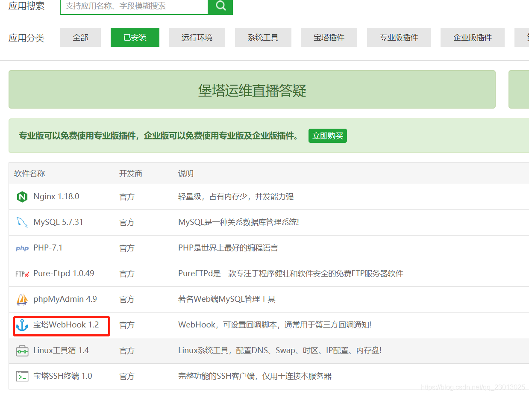
Task: Click the 立即购买 button
Action: click(x=328, y=136)
